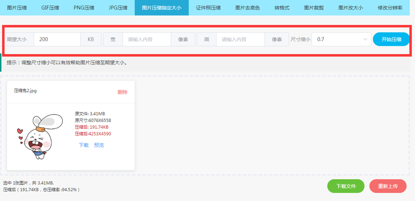Click the file name 压缩兔2.jpg
This screenshot has height=201, width=415.
point(25,91)
